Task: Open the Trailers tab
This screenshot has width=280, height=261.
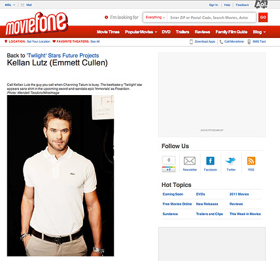Action: (183, 32)
